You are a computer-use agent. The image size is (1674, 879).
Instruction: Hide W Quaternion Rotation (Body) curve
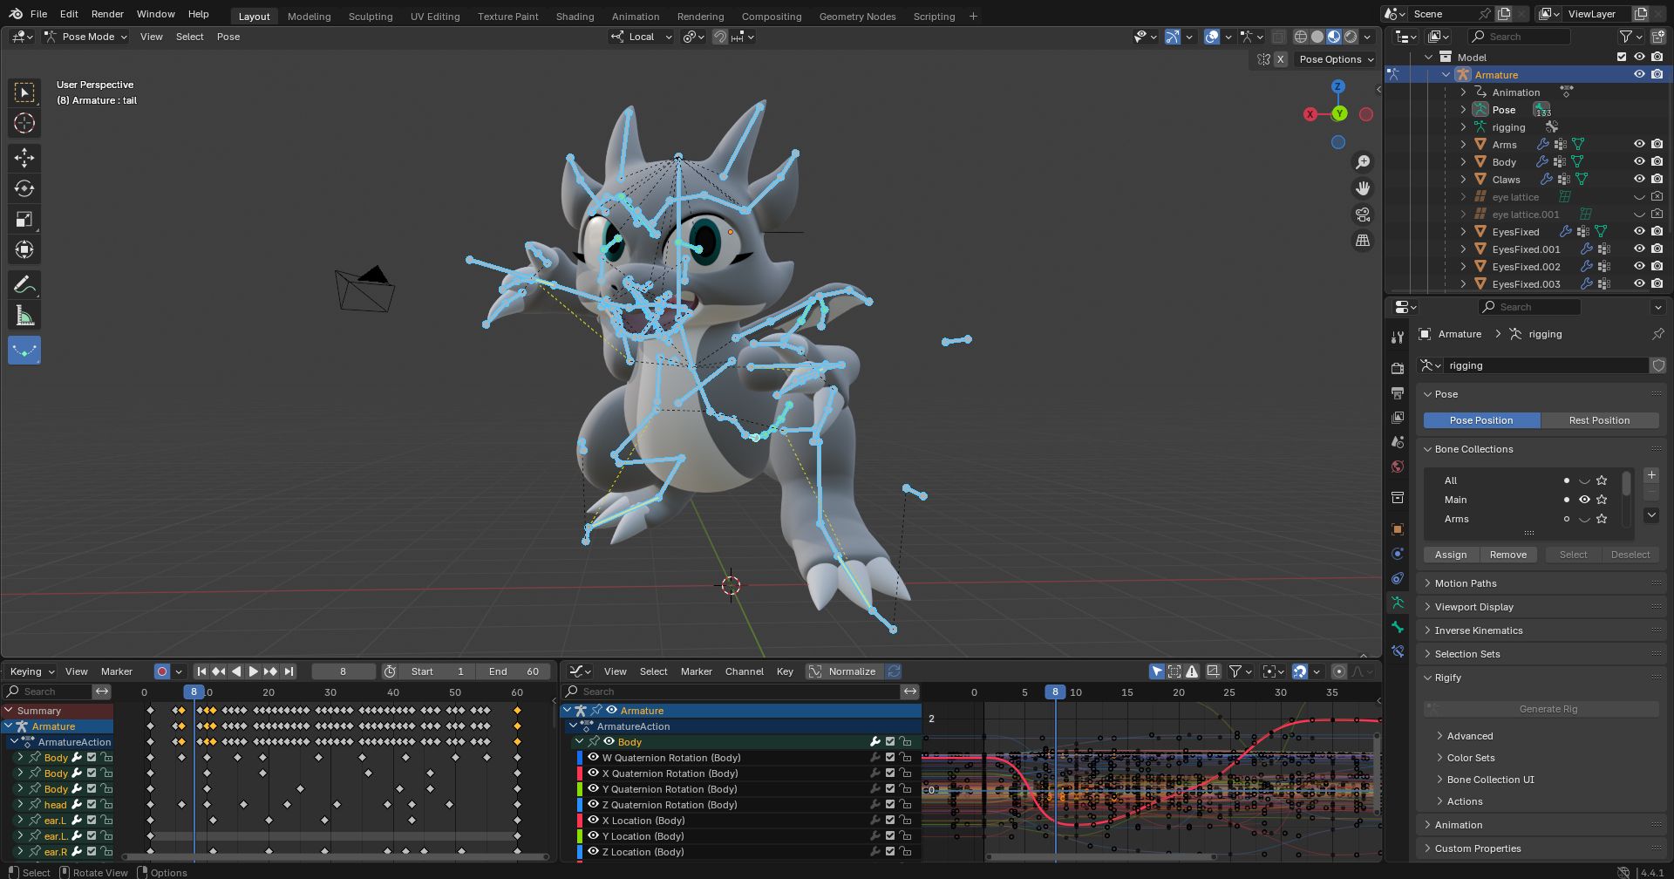(x=593, y=758)
